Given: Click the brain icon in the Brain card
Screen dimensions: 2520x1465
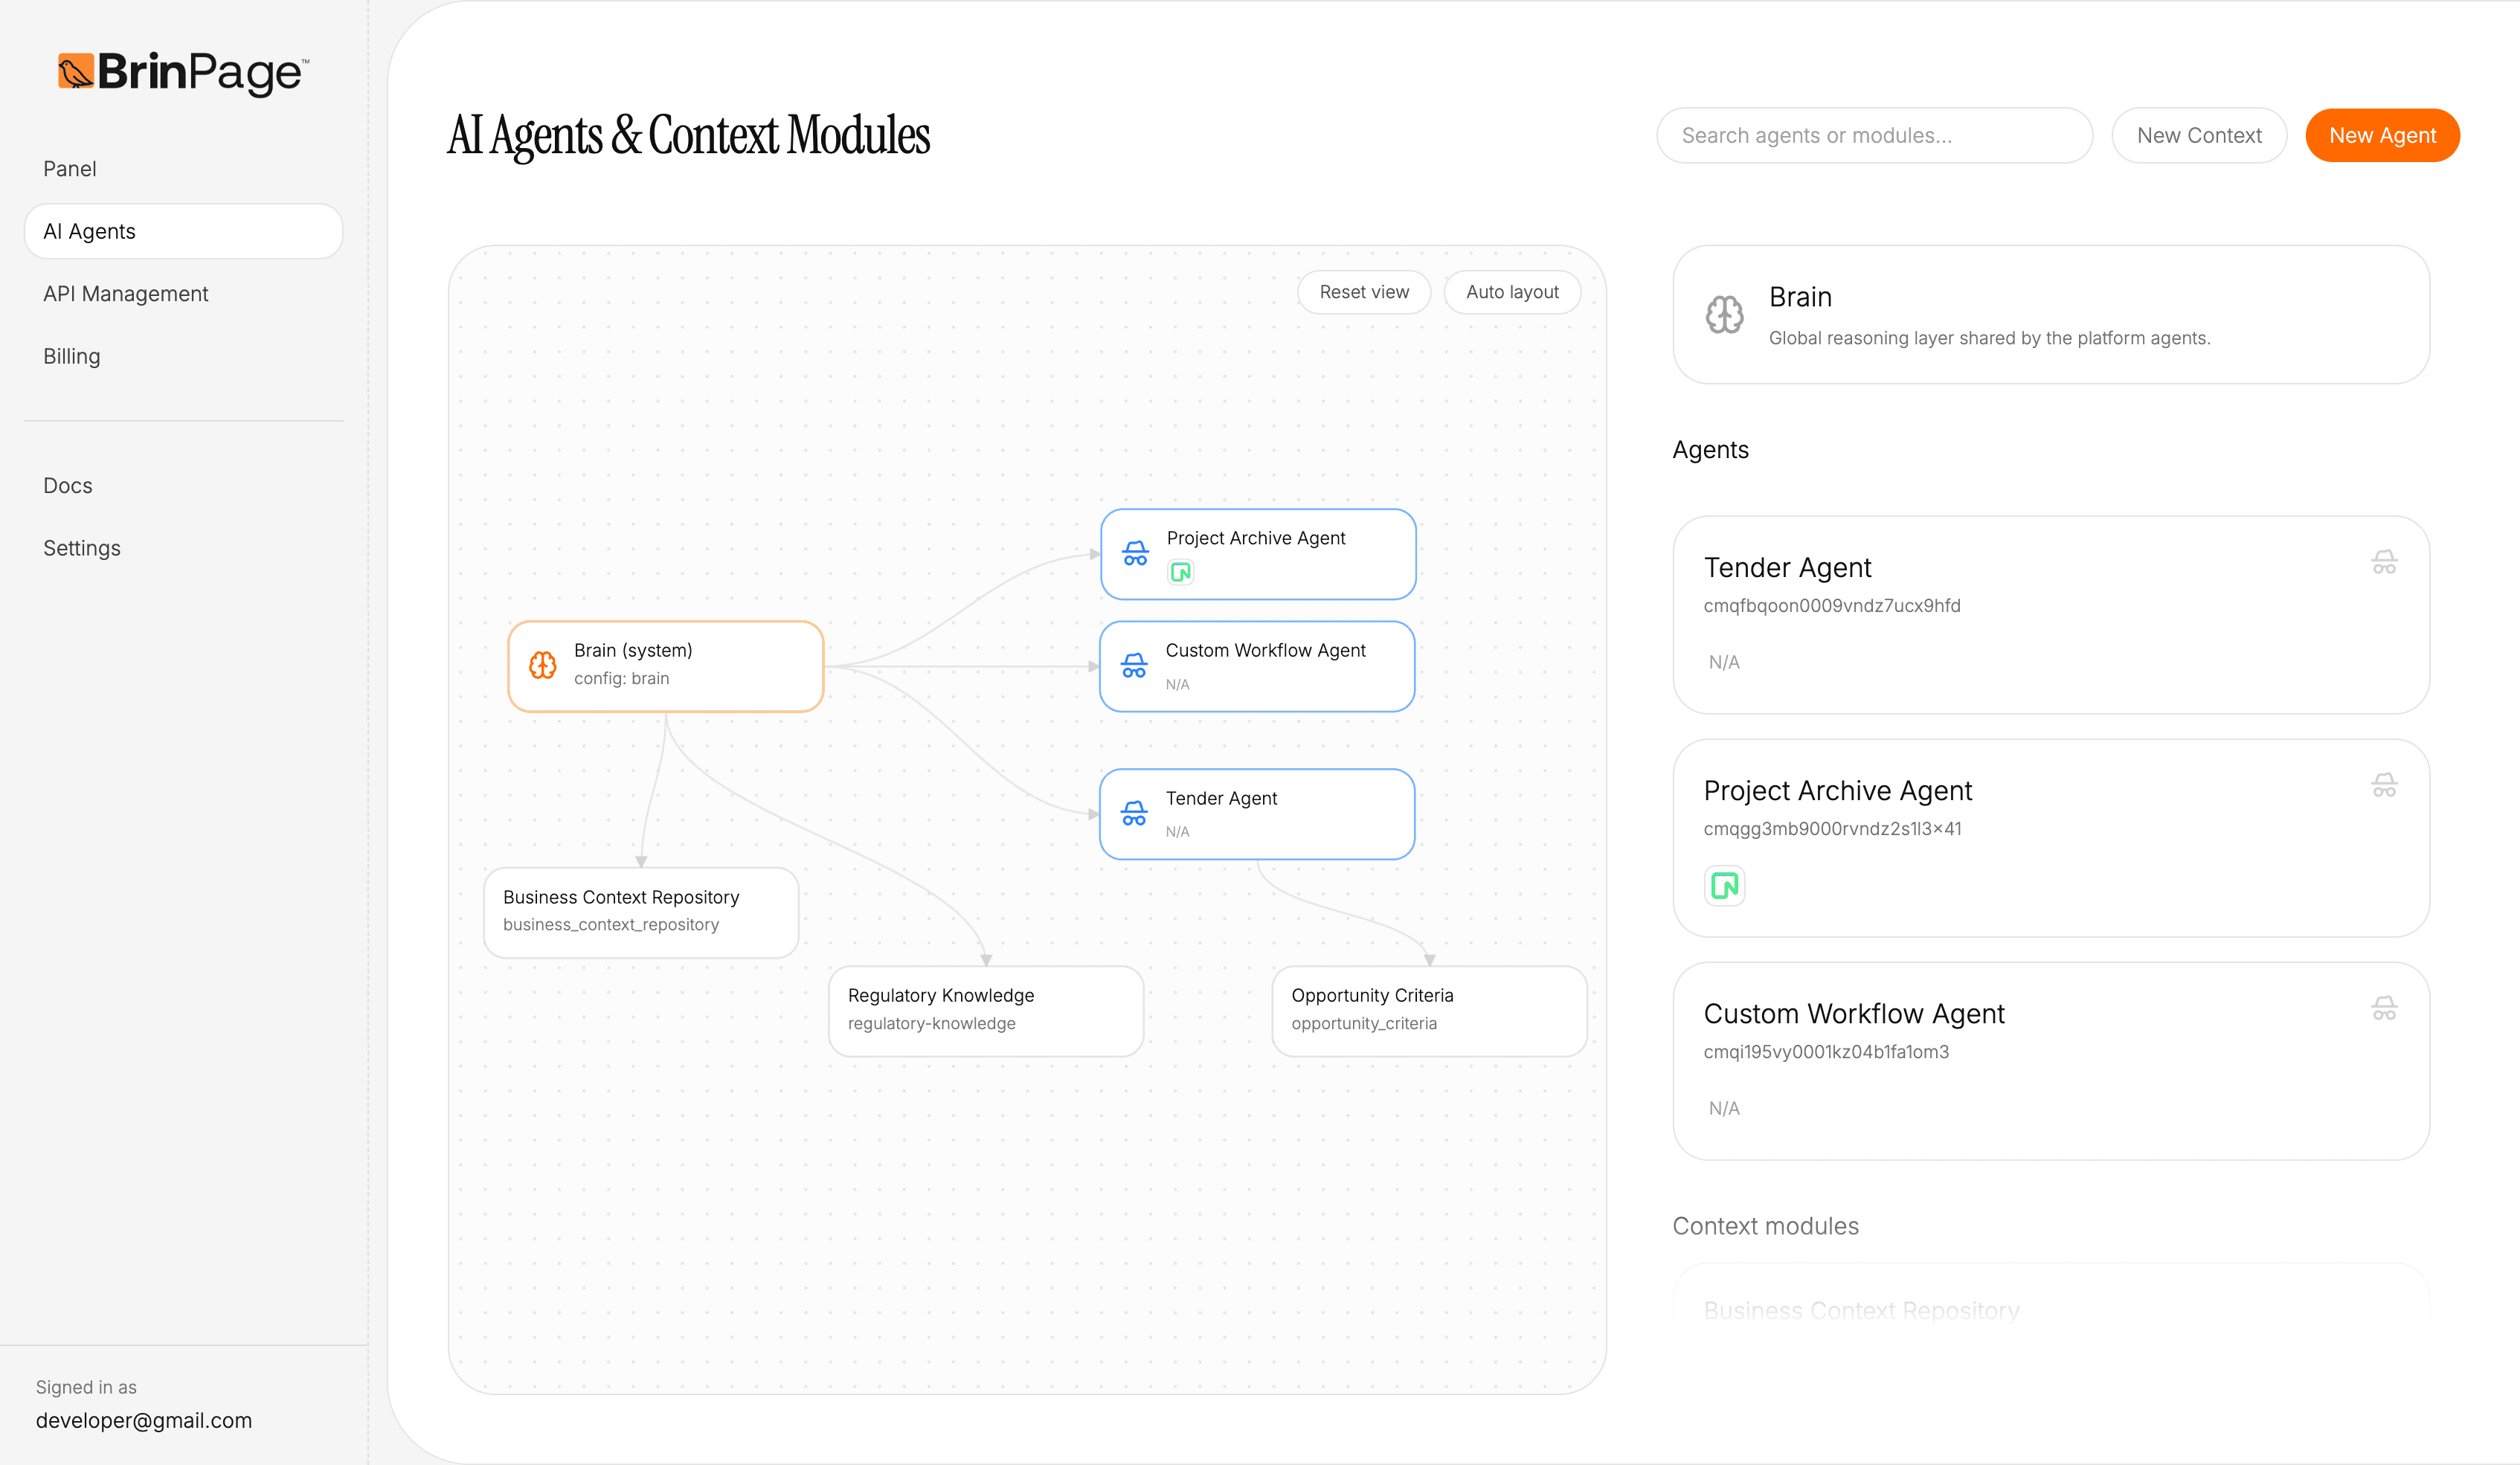Looking at the screenshot, I should (1725, 315).
